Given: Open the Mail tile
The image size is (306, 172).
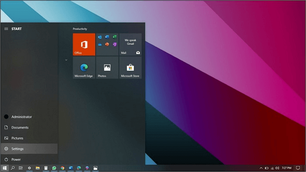Looking at the screenshot, I should click(130, 44).
